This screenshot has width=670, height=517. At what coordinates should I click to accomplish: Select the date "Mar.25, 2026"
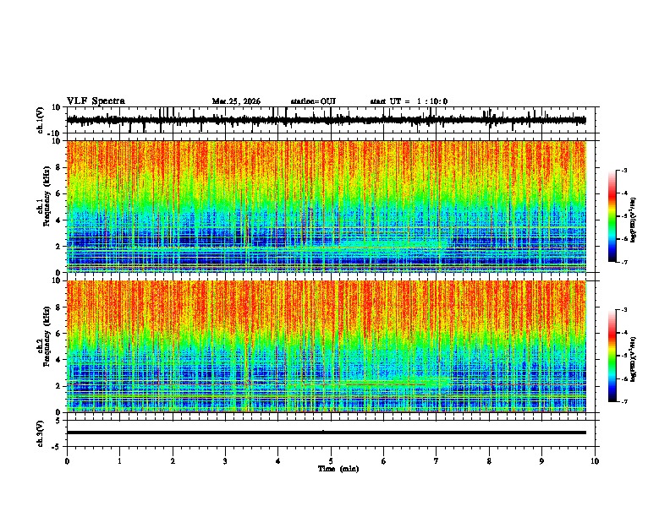click(236, 101)
